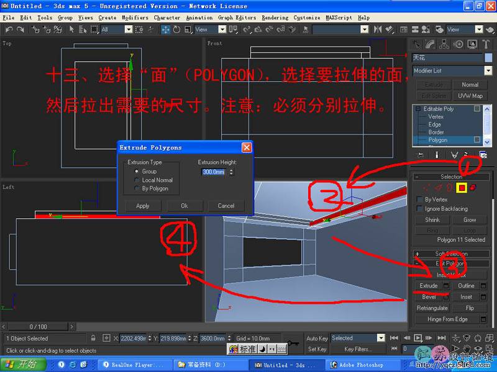Click the object color swatch beside name
Screen dimensions: 497x372
click(488, 58)
